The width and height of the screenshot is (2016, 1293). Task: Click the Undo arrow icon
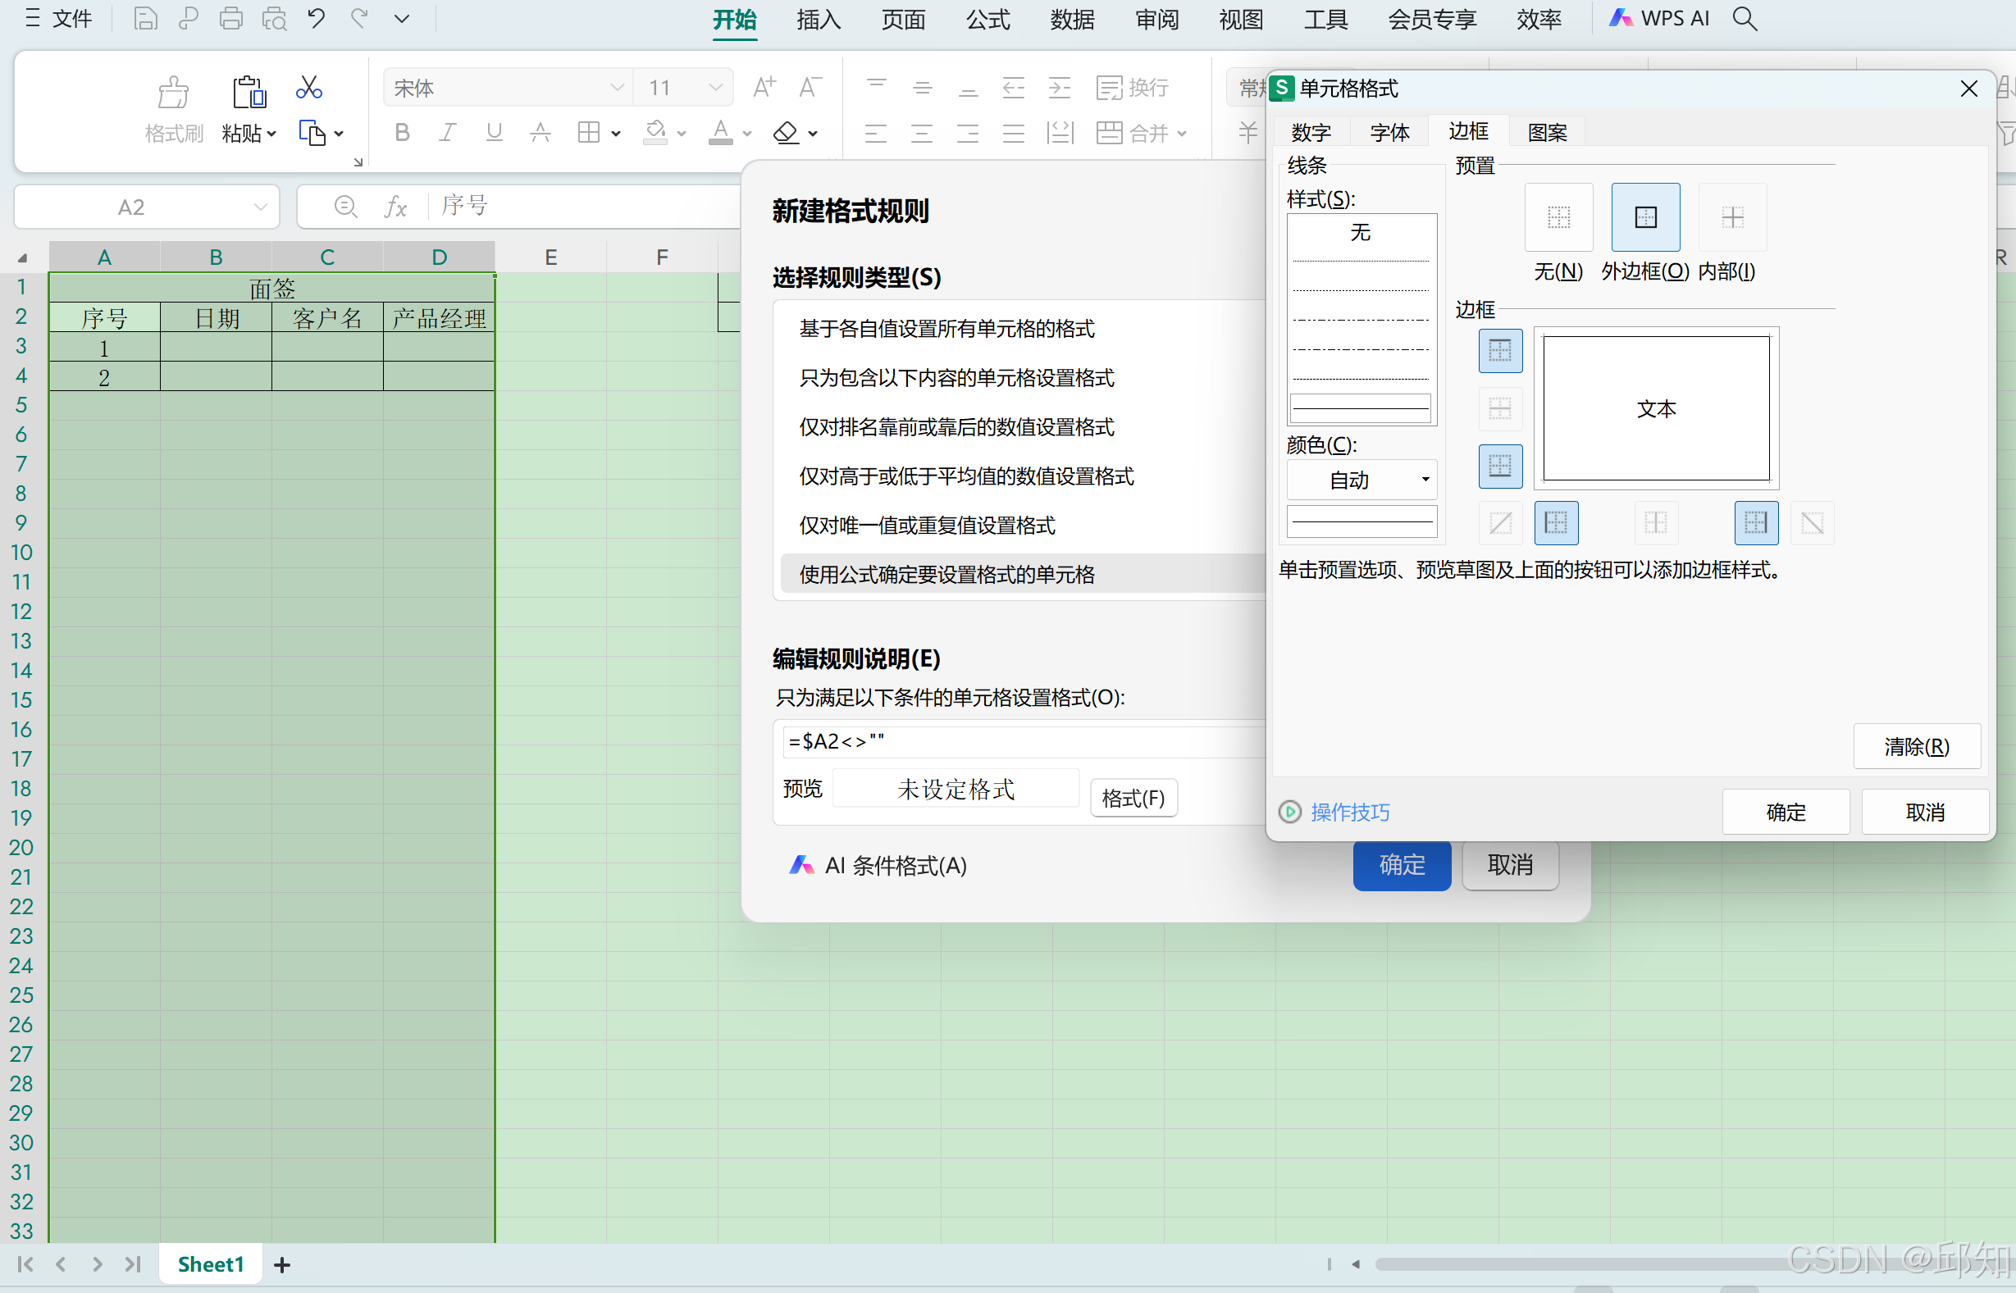pos(316,19)
